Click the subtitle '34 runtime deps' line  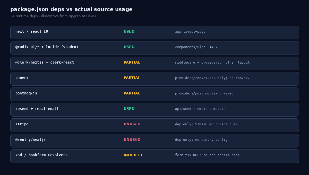53,16
